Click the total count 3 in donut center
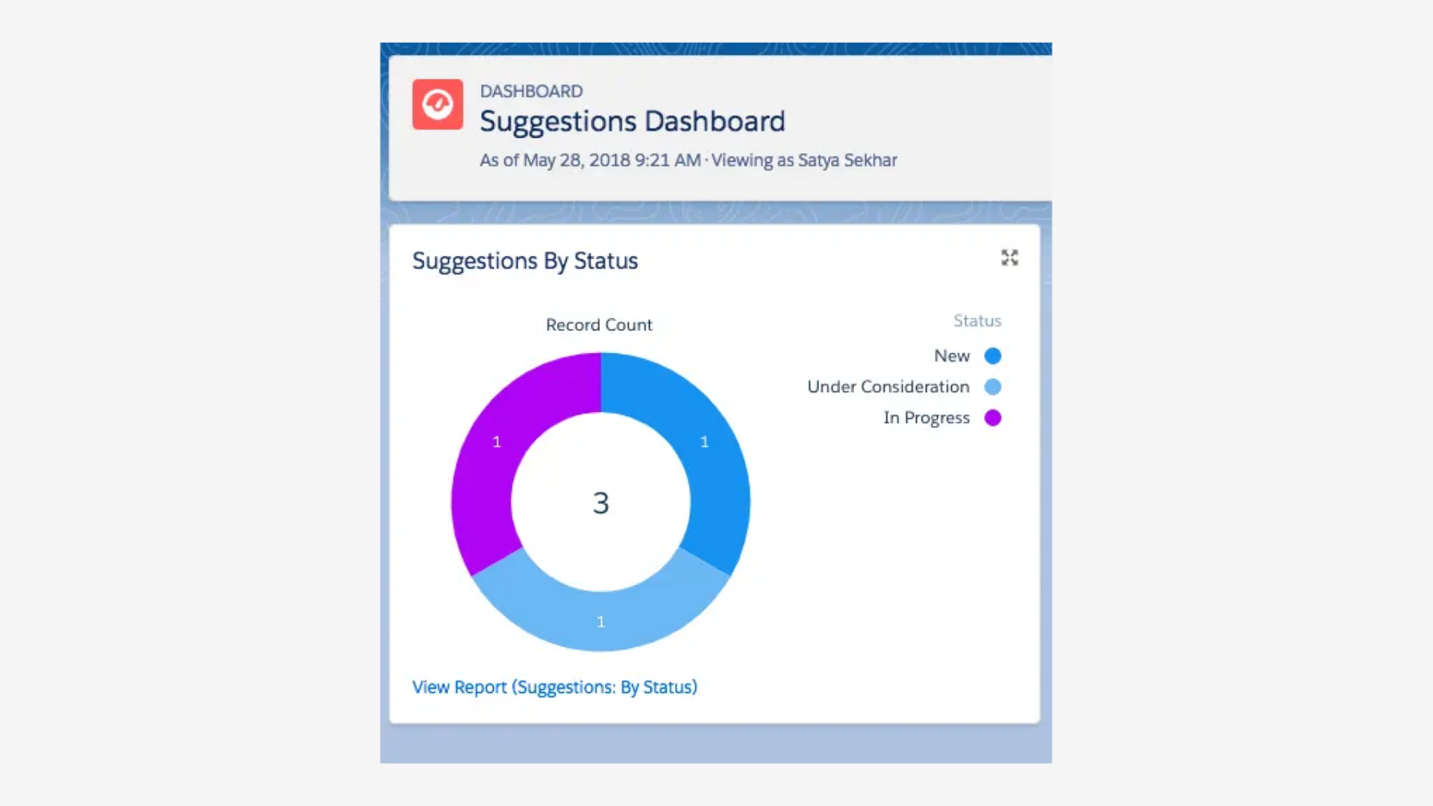 (x=600, y=503)
